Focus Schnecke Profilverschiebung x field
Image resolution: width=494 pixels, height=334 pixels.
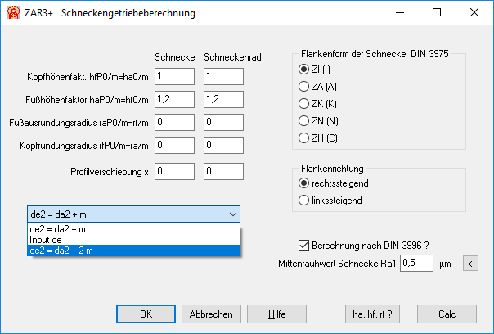tap(174, 171)
